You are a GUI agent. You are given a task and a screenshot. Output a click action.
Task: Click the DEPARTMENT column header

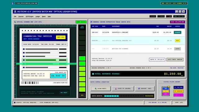116,26
